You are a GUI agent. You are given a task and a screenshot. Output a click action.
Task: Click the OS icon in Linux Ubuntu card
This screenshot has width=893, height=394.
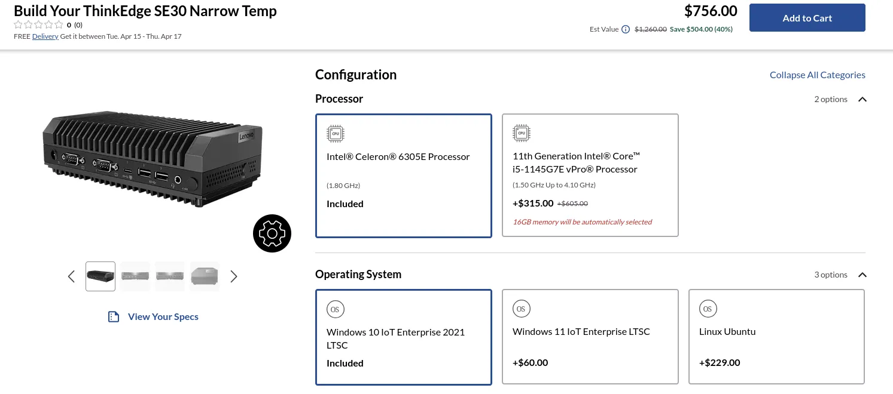708,309
